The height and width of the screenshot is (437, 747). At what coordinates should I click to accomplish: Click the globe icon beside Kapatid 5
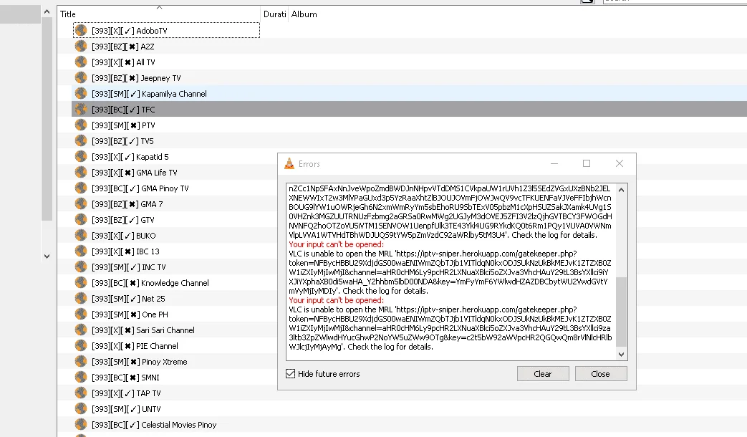pyautogui.click(x=81, y=156)
